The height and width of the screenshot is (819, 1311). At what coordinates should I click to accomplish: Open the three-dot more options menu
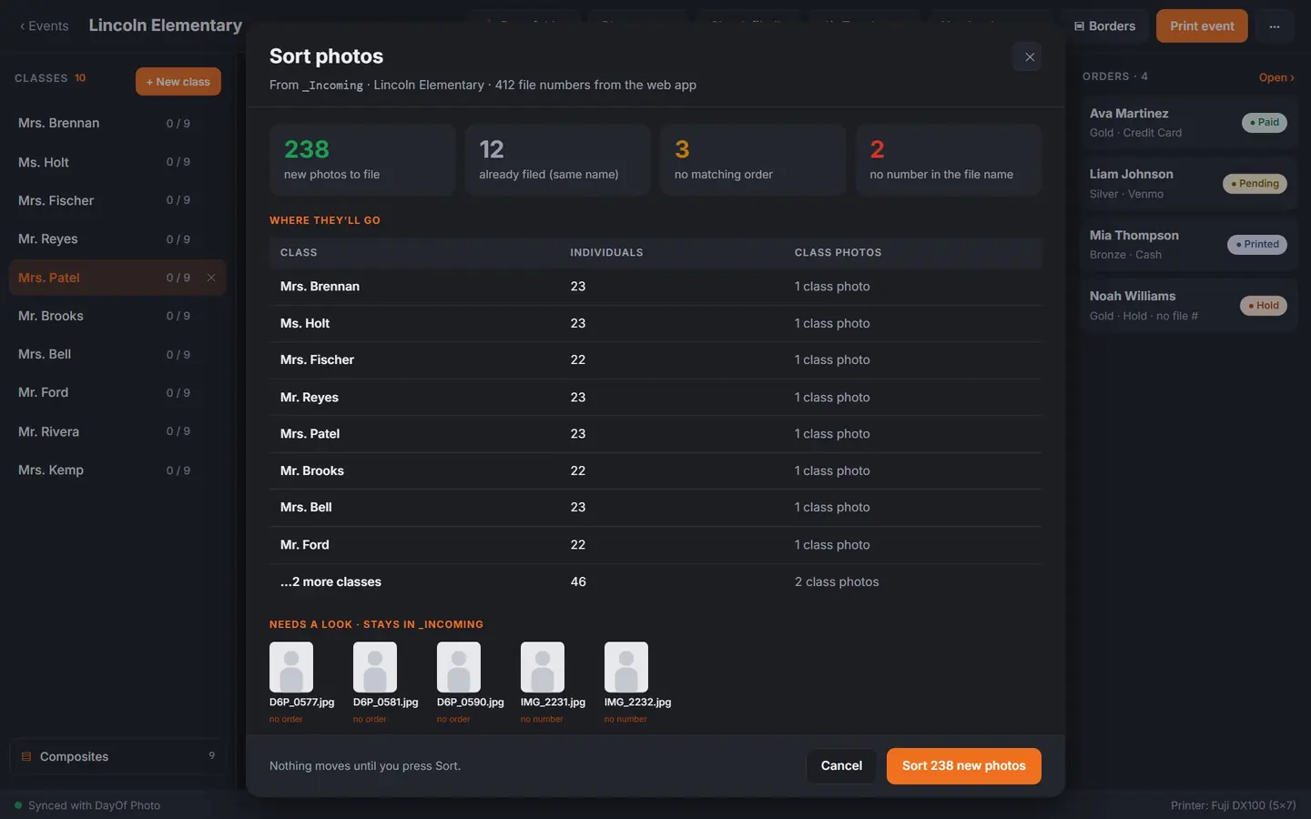click(x=1275, y=25)
